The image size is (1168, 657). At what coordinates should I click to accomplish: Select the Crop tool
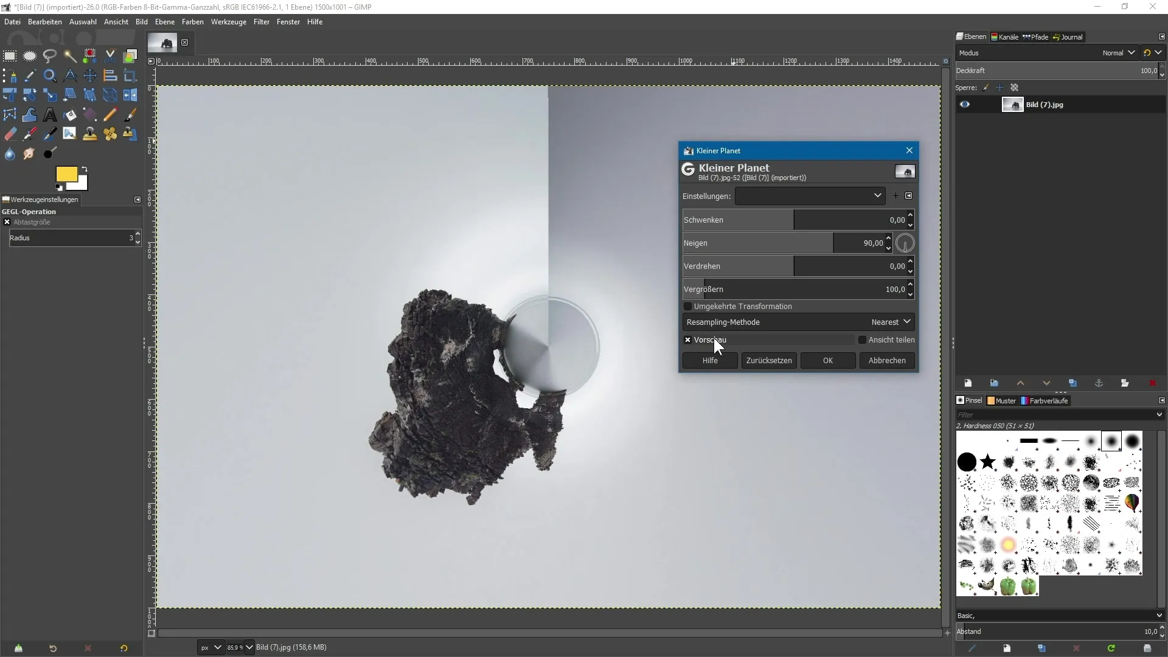[x=130, y=75]
